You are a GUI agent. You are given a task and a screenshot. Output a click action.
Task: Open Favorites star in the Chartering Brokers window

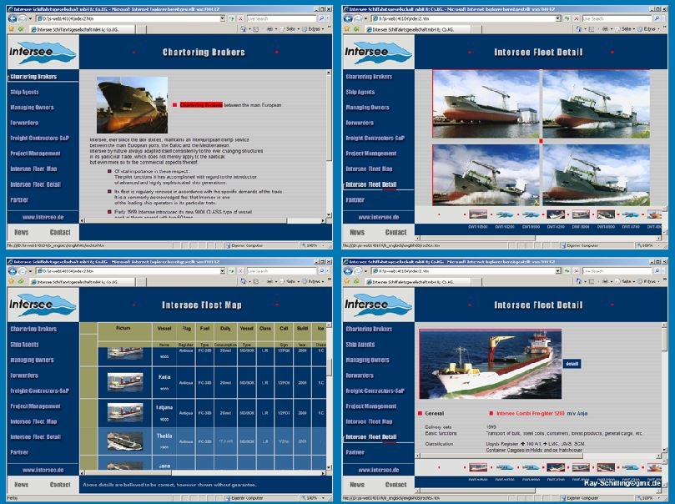[11, 28]
